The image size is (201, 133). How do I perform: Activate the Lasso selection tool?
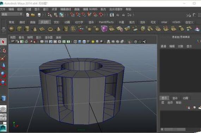tap(3, 50)
